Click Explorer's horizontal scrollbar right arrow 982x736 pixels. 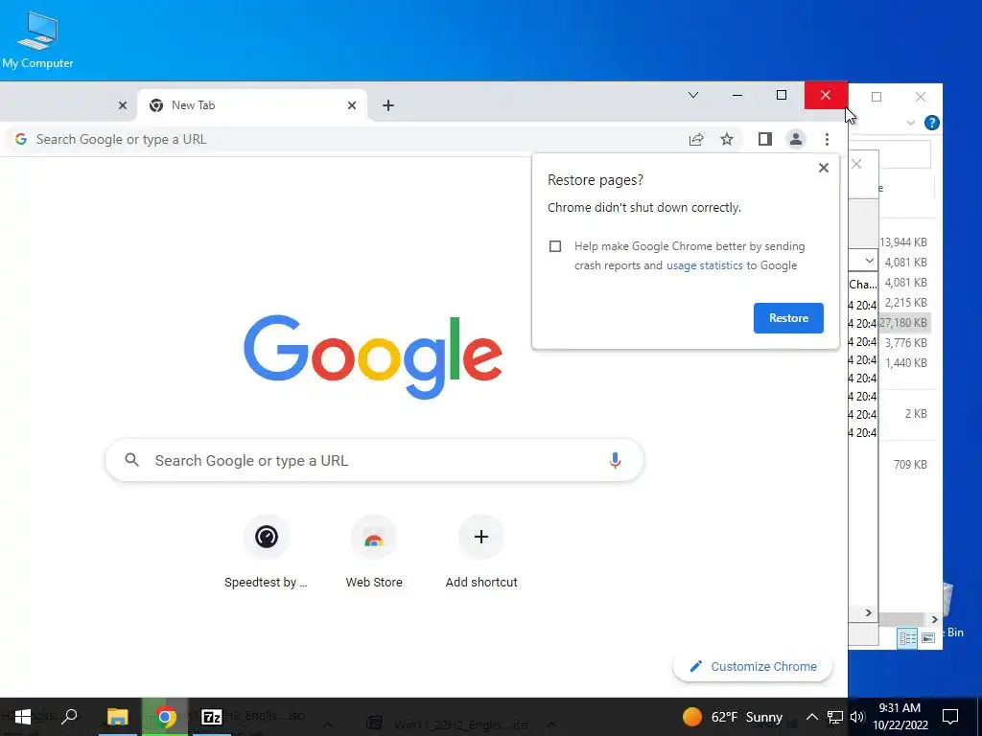coord(934,619)
